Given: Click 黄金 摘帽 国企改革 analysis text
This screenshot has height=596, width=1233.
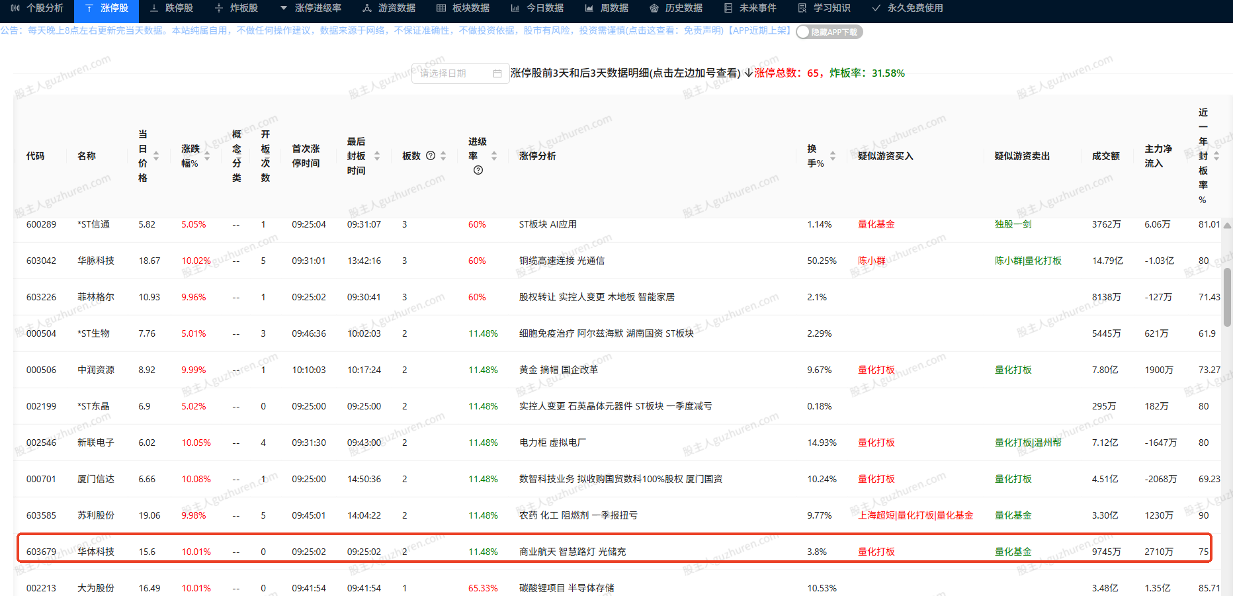Looking at the screenshot, I should [x=558, y=370].
